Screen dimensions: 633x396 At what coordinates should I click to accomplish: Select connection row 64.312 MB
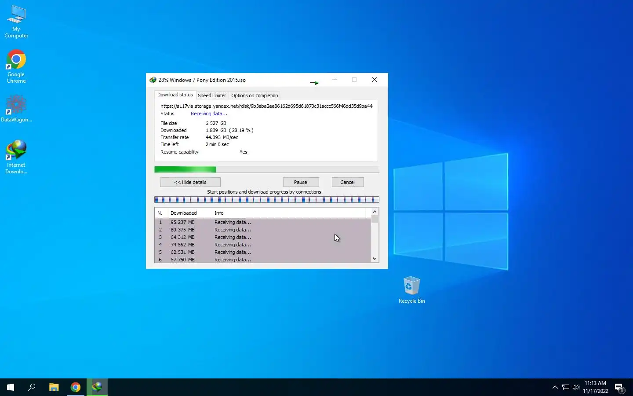pos(263,238)
